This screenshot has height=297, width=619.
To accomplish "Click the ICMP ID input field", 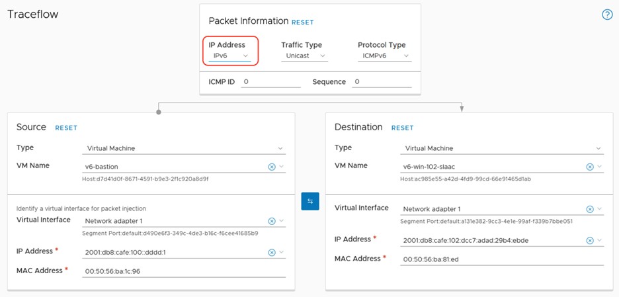I will coord(270,82).
